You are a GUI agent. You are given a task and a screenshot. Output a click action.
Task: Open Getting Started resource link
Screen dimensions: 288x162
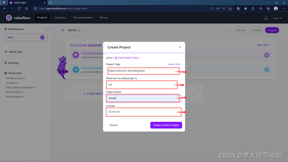pos(15,78)
